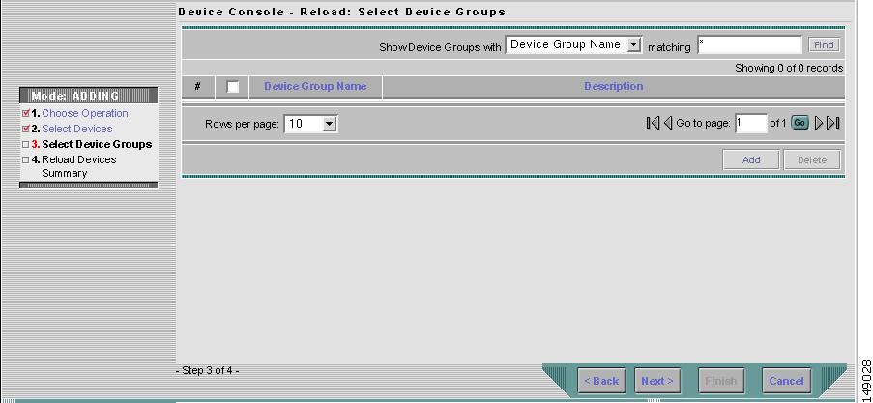Toggle the select-all checkbox in table header
873x403 pixels.
233,87
